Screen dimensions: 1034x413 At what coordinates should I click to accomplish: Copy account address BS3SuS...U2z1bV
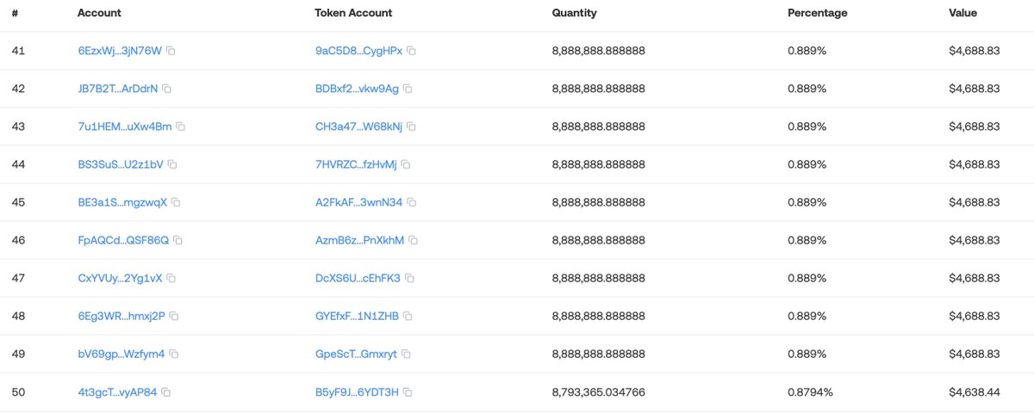coord(171,164)
